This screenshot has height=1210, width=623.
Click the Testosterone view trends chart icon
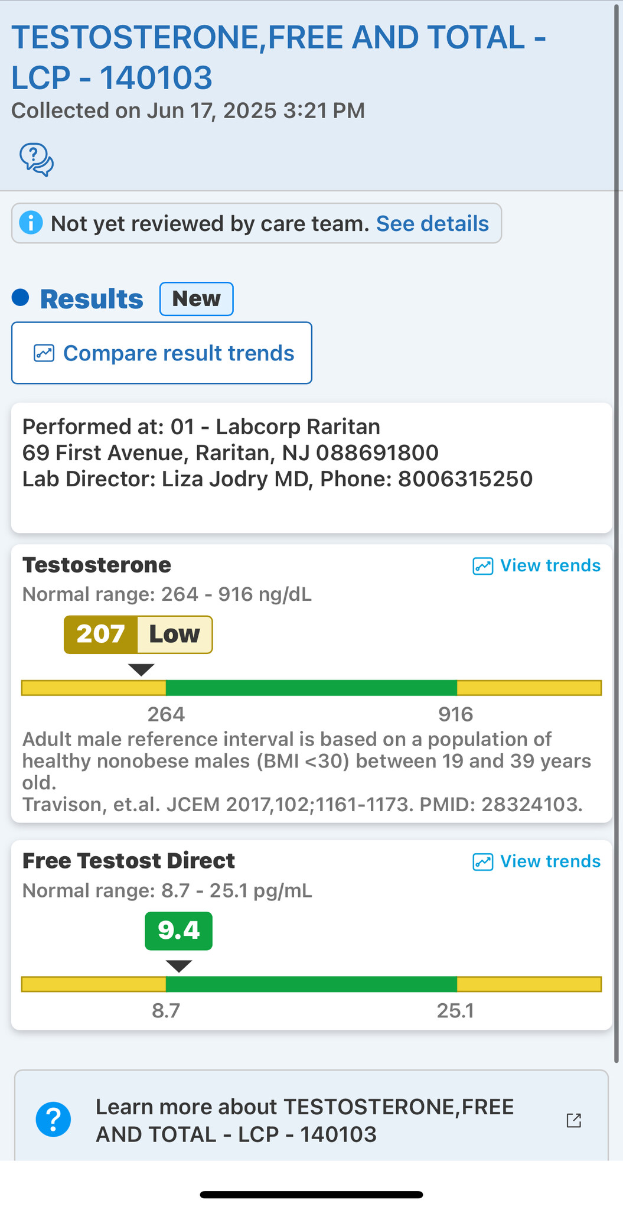[483, 566]
